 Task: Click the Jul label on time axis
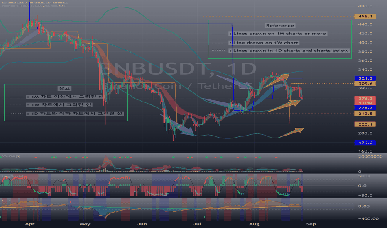click(197, 224)
